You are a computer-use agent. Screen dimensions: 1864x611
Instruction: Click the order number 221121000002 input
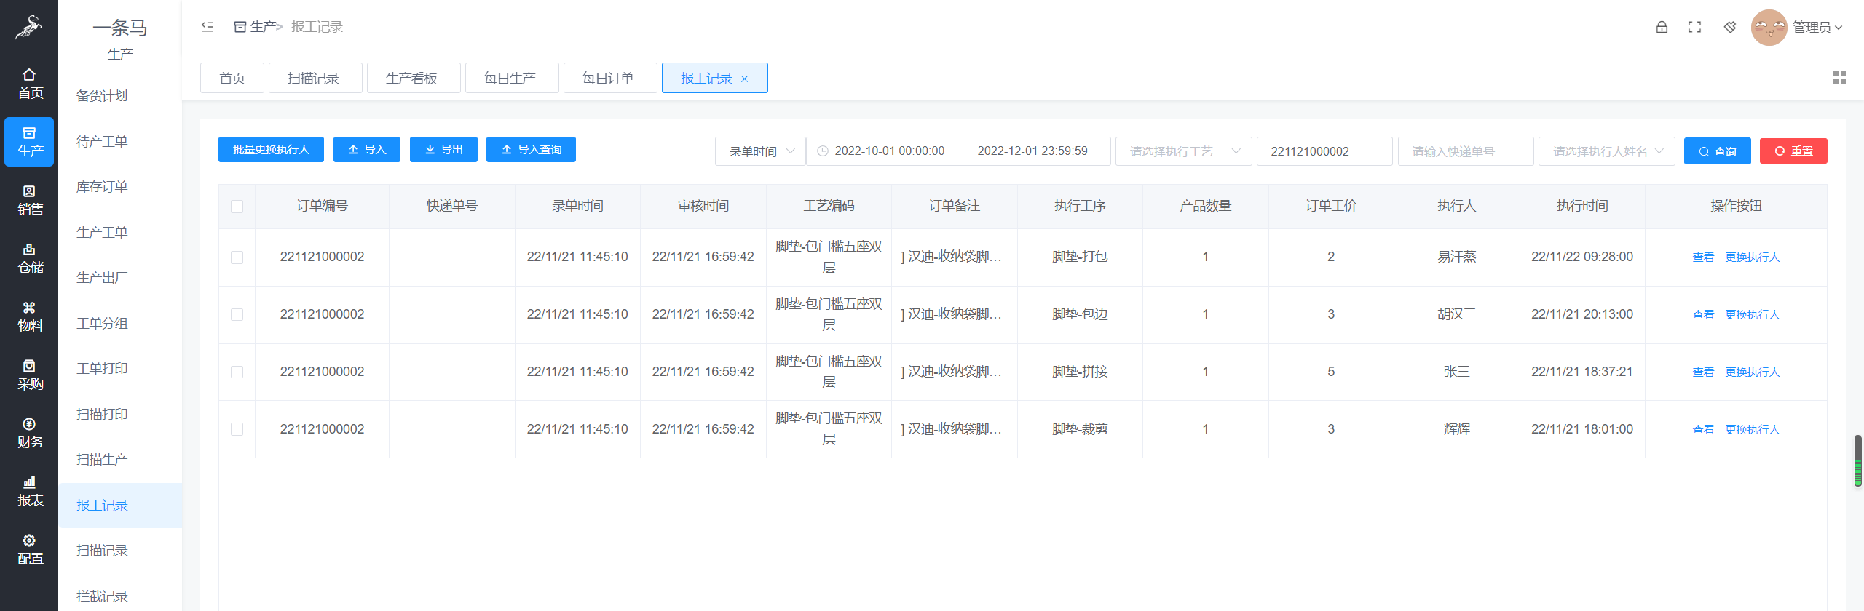[x=1324, y=151]
